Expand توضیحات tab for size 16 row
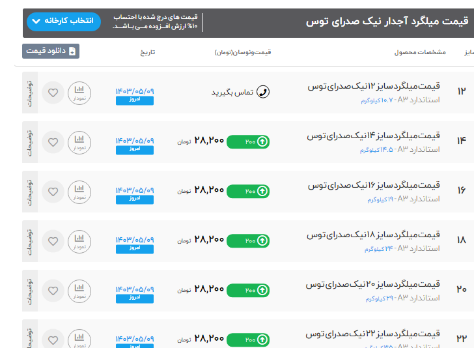Viewport: 474px width, 348px height. coord(30,191)
